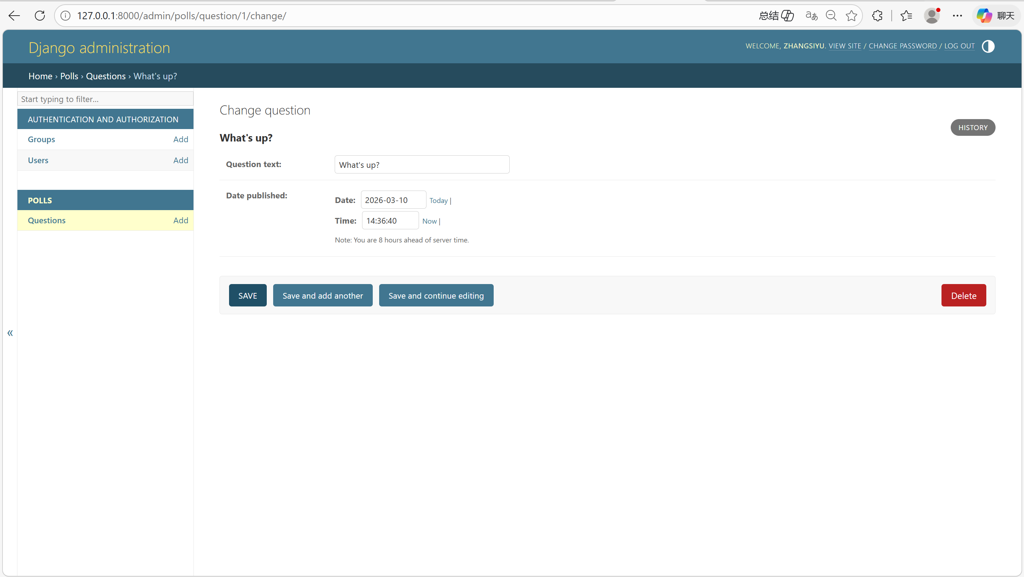Viewport: 1024px width, 577px height.
Task: Collapse the sidebar with the « arrow
Action: pyautogui.click(x=10, y=333)
